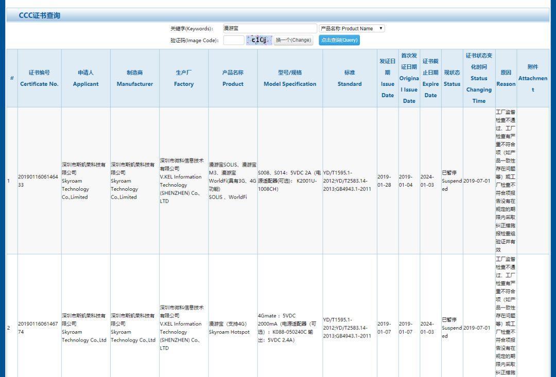Focus the Keywords search input field

[x=269, y=29]
